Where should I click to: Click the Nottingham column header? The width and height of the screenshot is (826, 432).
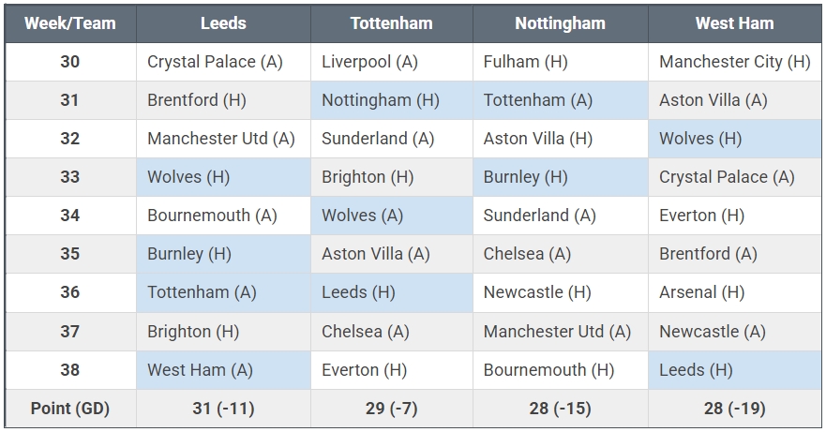coord(560,23)
